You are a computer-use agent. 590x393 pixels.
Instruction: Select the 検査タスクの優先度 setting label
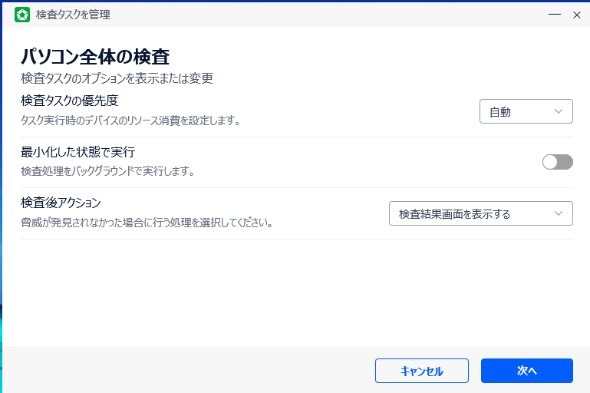(x=69, y=101)
